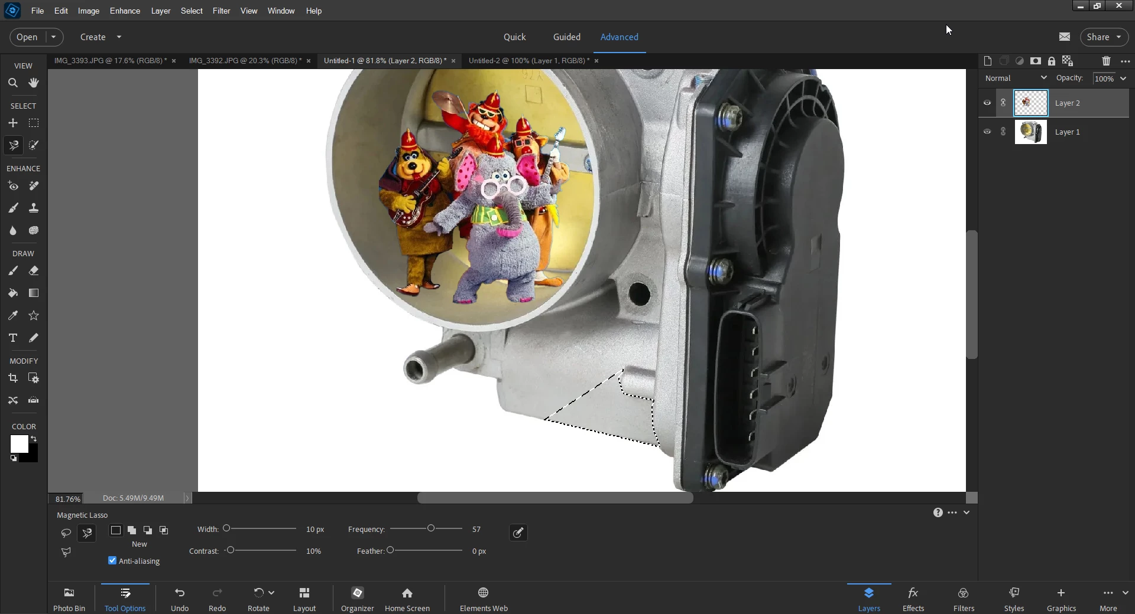The width and height of the screenshot is (1135, 614).
Task: Adjust the Frequency slider handle
Action: 431,528
